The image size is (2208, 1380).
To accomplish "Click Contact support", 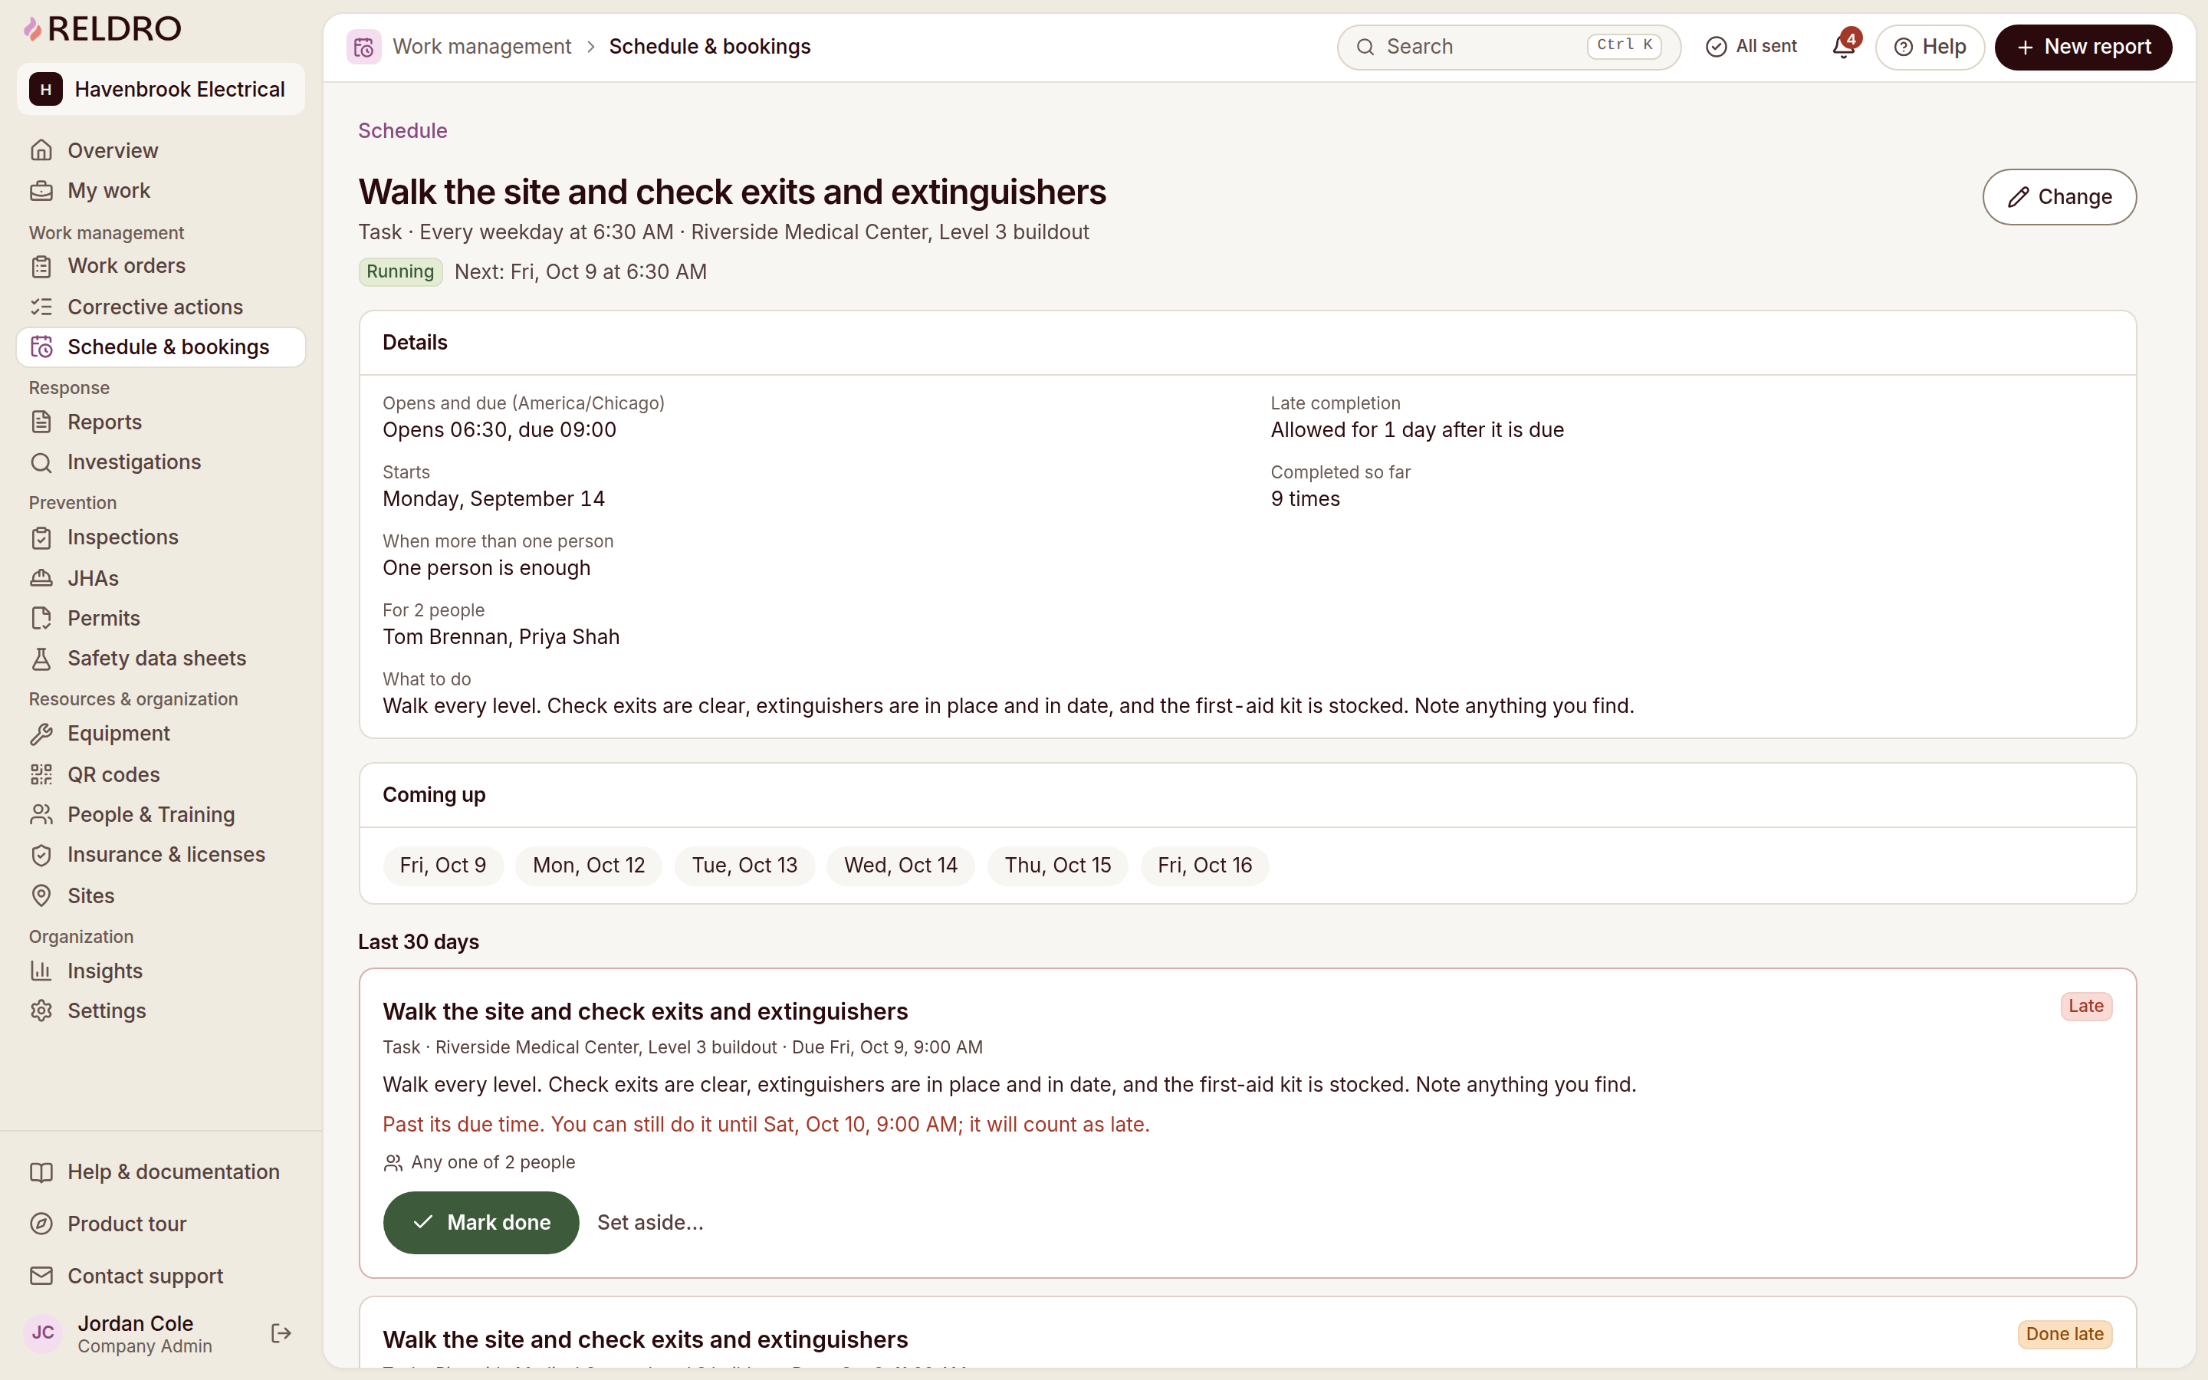I will coord(160,1276).
